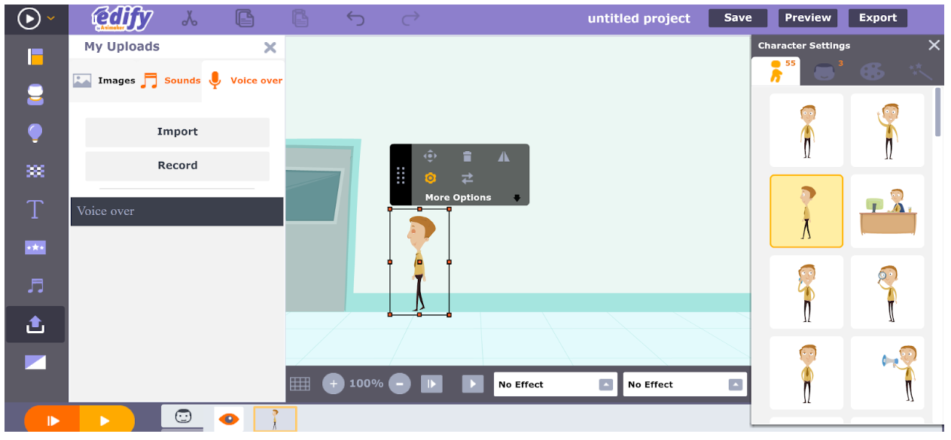
Task: Toggle the grid overlay icon
Action: pyautogui.click(x=300, y=384)
